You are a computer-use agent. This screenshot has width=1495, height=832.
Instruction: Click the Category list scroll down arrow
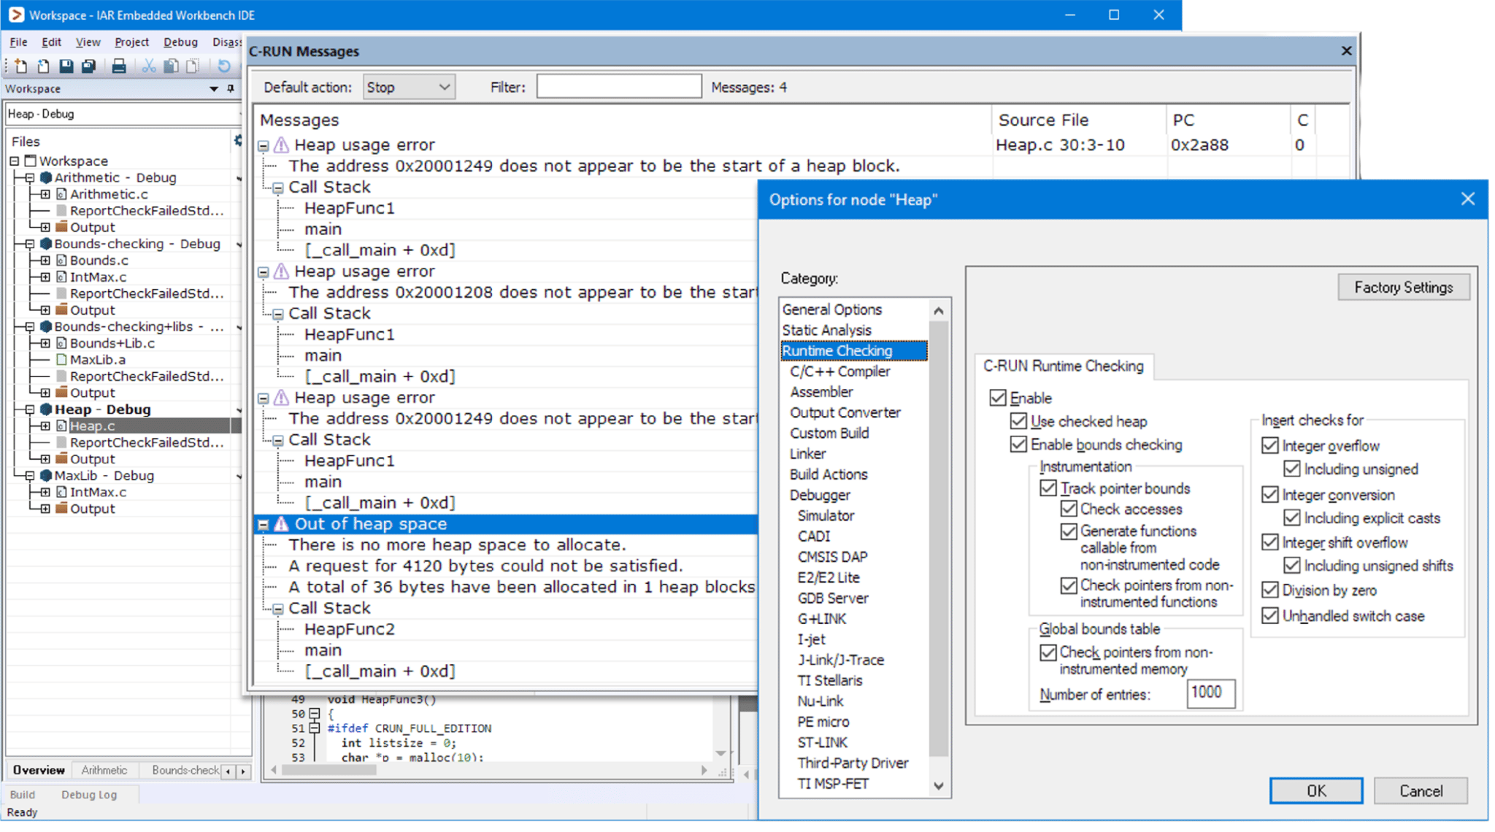pos(939,786)
